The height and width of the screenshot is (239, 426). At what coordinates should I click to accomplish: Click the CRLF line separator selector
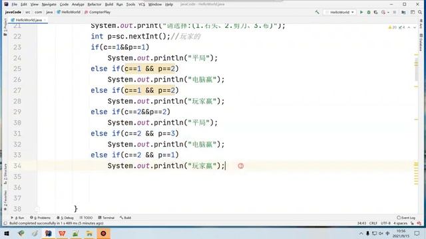[373, 223]
